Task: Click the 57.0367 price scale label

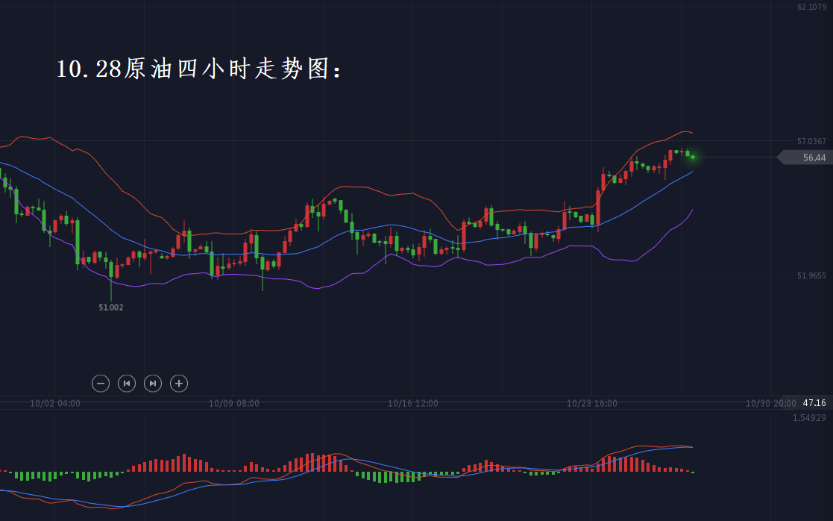Action: click(x=811, y=141)
